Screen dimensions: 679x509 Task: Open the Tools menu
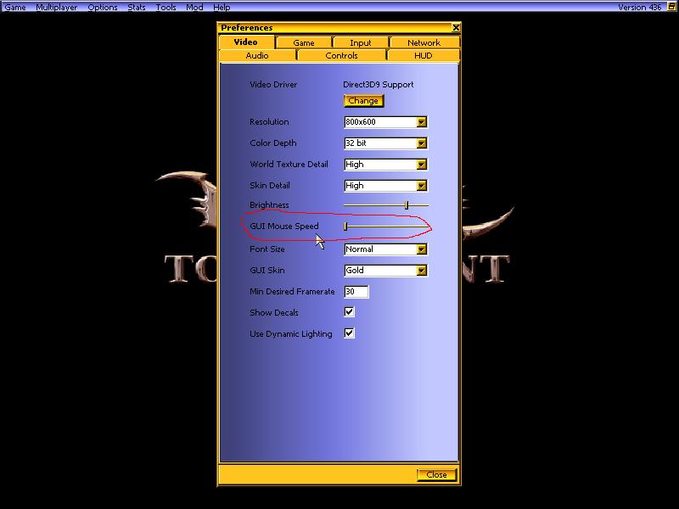tap(166, 8)
